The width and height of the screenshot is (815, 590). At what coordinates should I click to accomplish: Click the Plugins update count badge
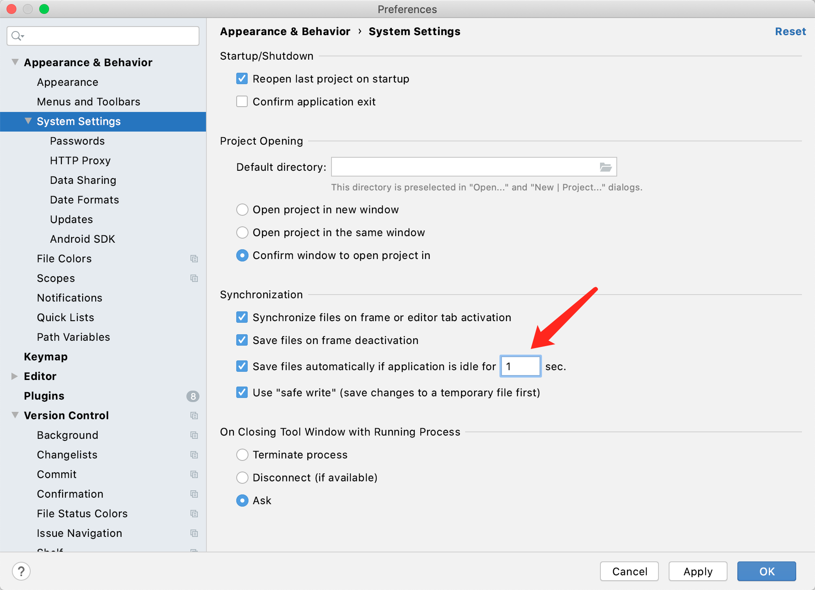click(x=193, y=396)
